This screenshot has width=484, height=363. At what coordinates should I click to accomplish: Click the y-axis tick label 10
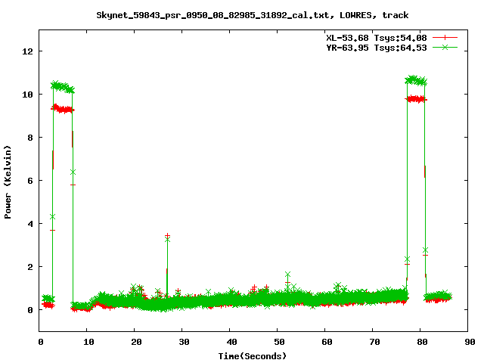(27, 95)
